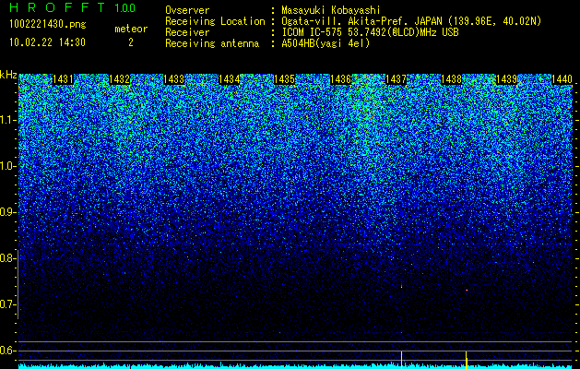
Task: Select the observer name Masayuki Kobayashi
Action: (x=331, y=10)
